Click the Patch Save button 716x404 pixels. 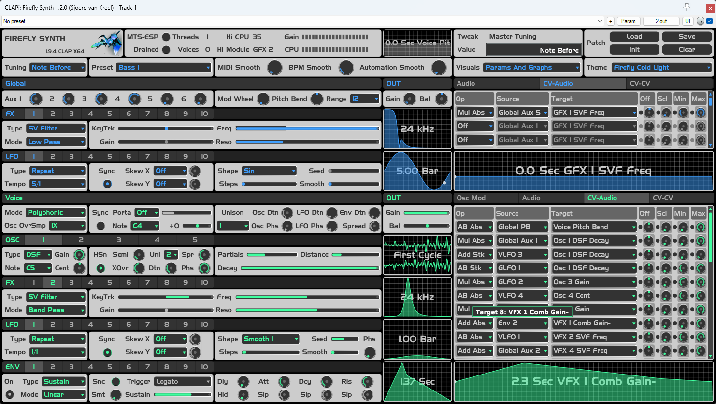[687, 37]
